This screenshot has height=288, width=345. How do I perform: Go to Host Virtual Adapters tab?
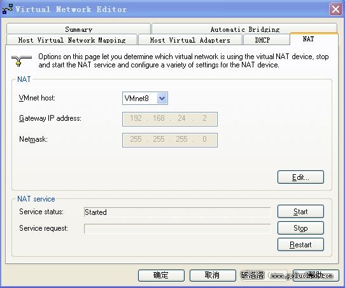tap(190, 40)
